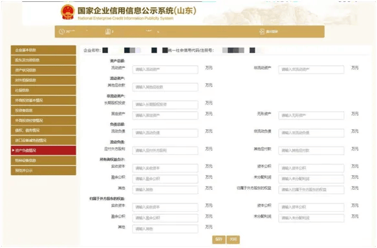This screenshot has width=377, height=248.
Task: Select 对外担保信息 in the sidebar
Action: [x=43, y=80]
